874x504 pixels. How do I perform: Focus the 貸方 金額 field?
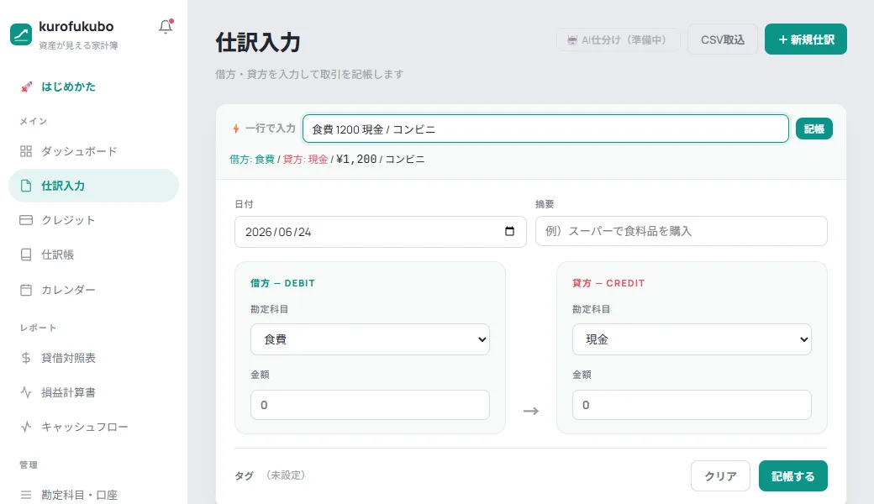click(x=692, y=405)
